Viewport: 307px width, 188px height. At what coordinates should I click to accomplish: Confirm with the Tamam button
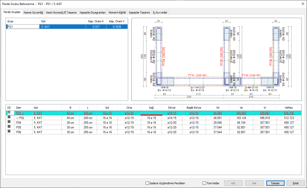tap(275, 183)
